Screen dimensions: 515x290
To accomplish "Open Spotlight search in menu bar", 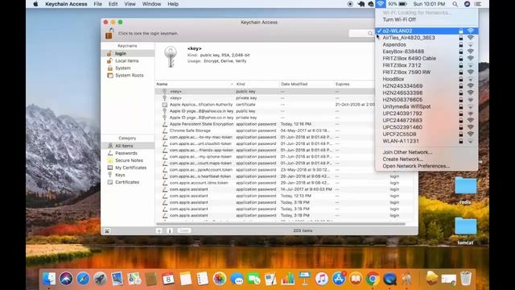I will point(455,4).
